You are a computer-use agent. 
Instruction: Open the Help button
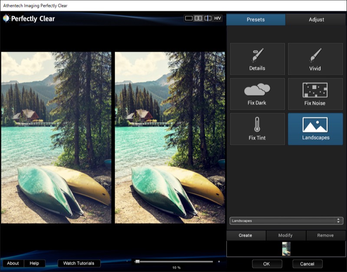click(x=34, y=263)
